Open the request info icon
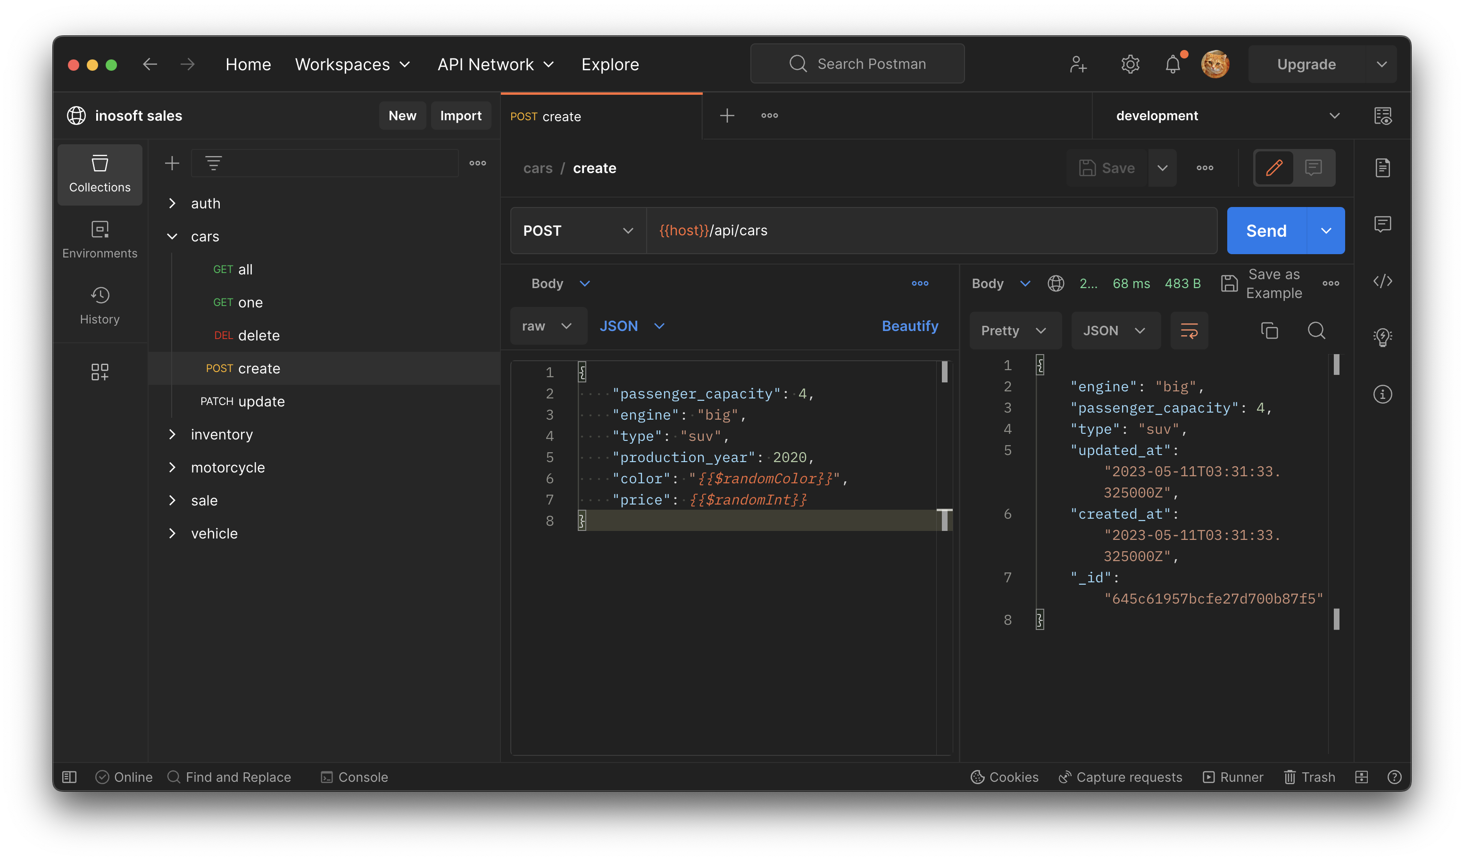The width and height of the screenshot is (1464, 861). tap(1383, 395)
